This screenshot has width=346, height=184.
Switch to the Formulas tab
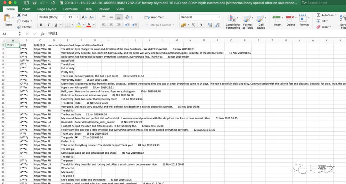[70, 9]
